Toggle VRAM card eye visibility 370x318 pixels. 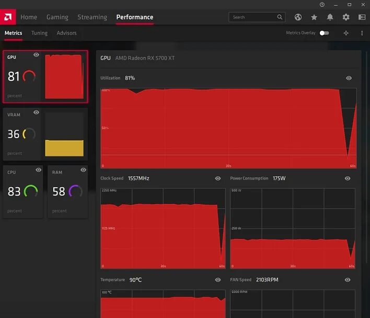36,112
